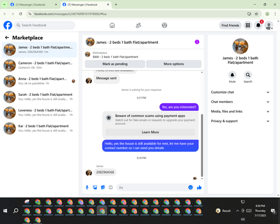
Task: Close the first Messenger tab
Action: coord(56,4)
